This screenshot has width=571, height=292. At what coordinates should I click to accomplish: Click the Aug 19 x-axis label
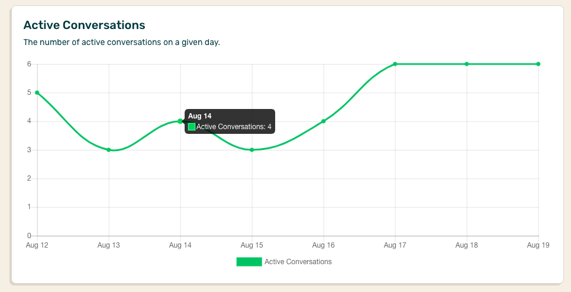(538, 245)
